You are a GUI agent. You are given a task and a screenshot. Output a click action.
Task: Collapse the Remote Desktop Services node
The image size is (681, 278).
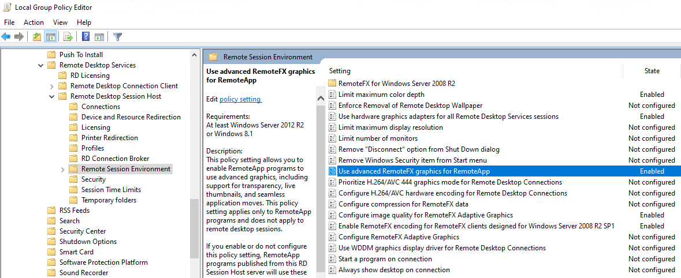point(41,66)
